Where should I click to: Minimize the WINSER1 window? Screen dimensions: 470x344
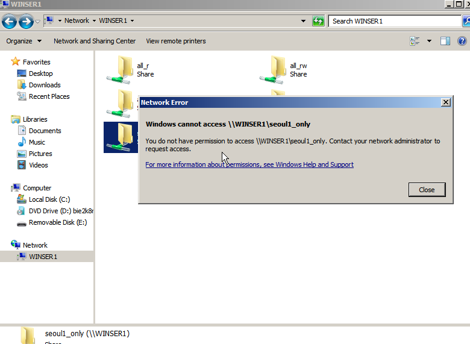point(449,4)
